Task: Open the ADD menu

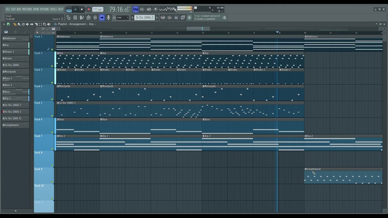Action: [19, 9]
